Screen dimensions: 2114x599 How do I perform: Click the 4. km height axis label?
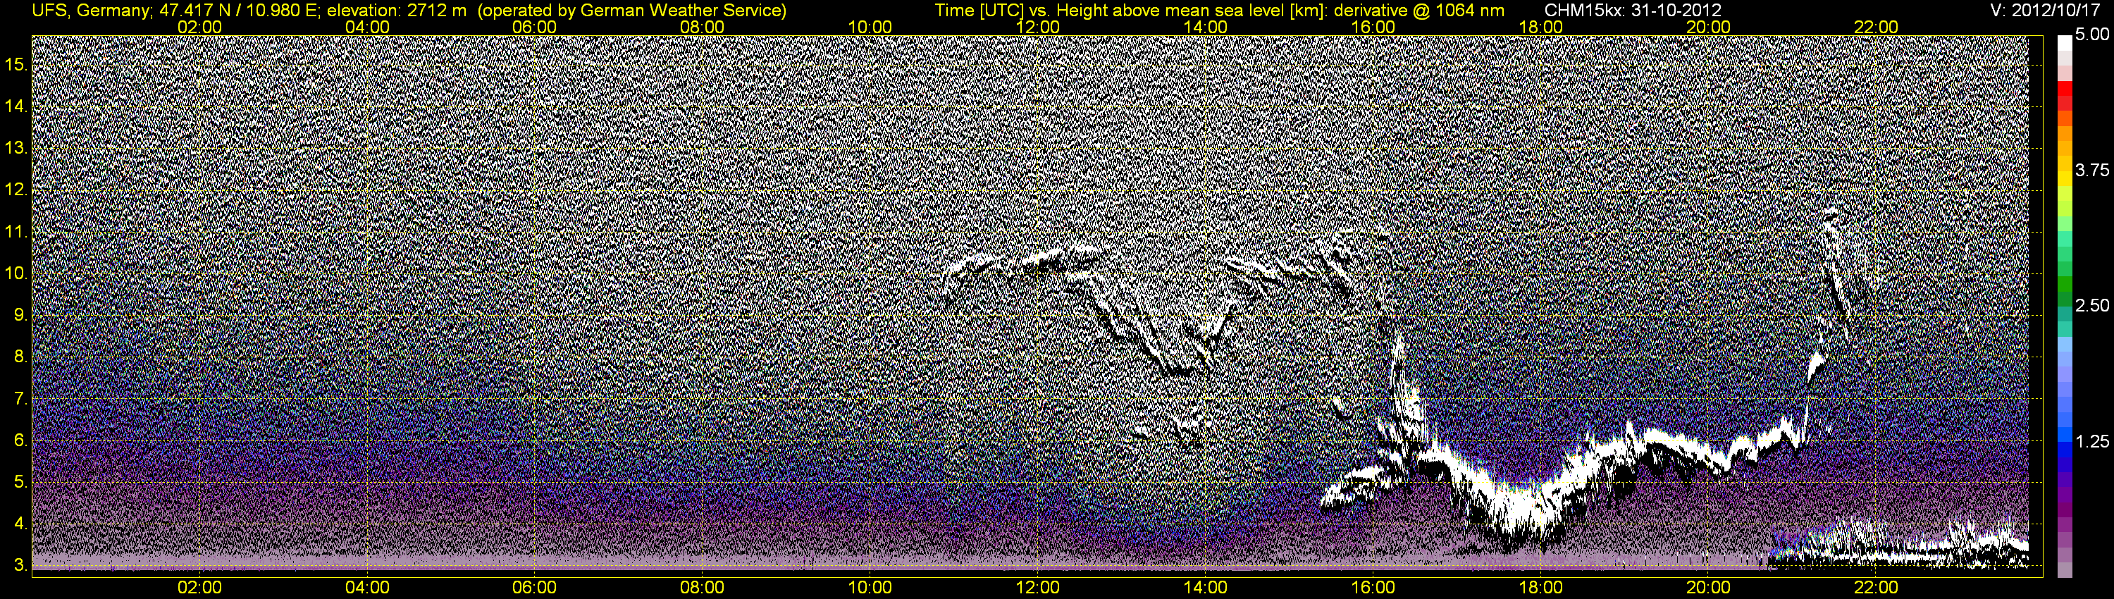click(x=20, y=524)
